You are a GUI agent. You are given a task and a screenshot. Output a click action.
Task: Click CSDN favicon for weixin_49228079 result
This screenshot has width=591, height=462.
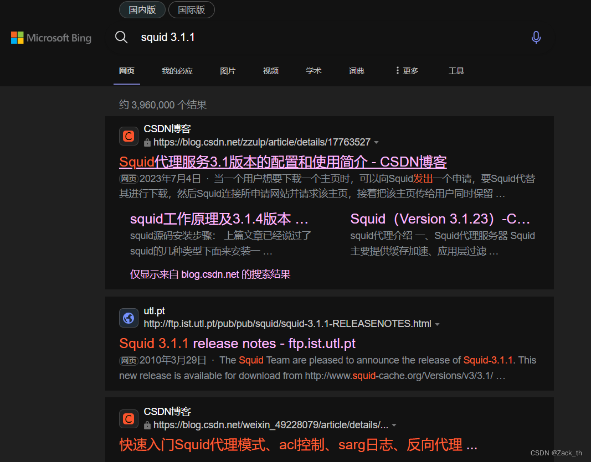point(129,419)
